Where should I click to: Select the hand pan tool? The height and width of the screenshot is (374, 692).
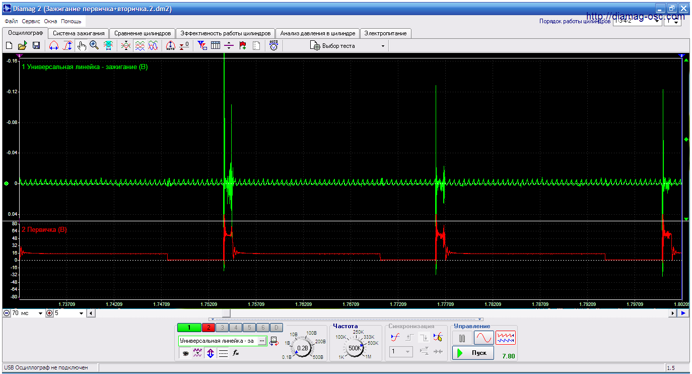pyautogui.click(x=82, y=46)
